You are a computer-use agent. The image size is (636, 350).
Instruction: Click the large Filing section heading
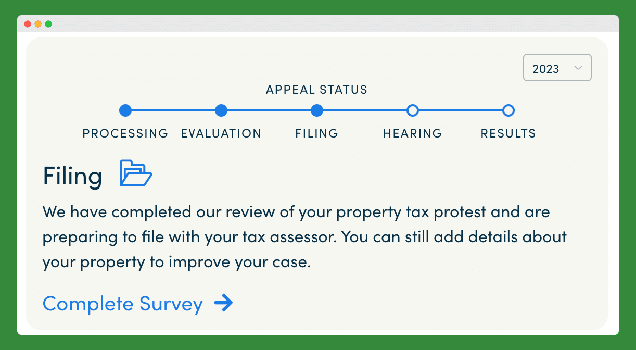point(72,176)
